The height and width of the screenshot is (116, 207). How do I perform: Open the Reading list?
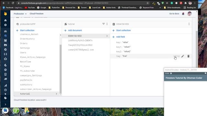click(x=190, y=8)
